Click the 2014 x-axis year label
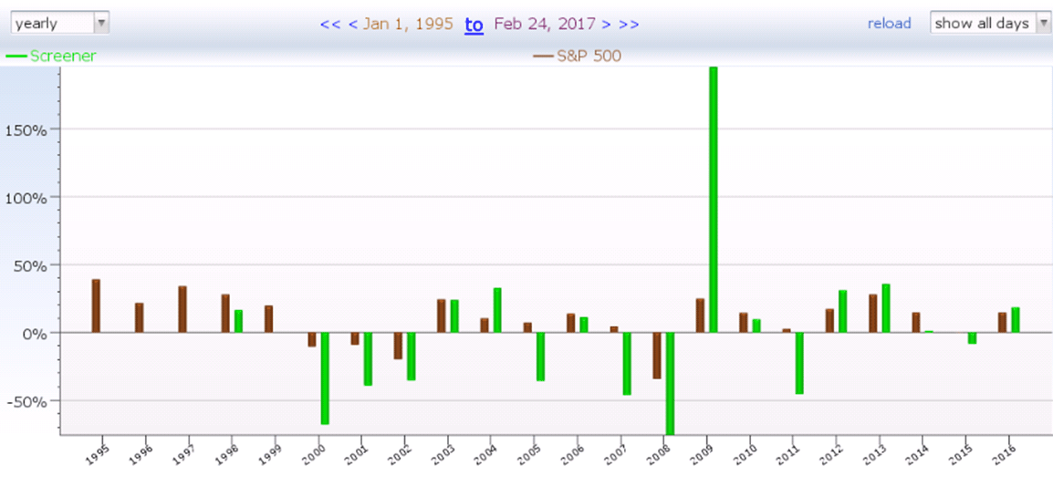 click(x=919, y=454)
